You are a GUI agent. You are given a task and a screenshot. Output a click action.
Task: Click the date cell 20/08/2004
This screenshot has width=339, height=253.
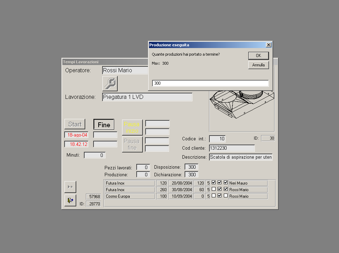[180, 183]
